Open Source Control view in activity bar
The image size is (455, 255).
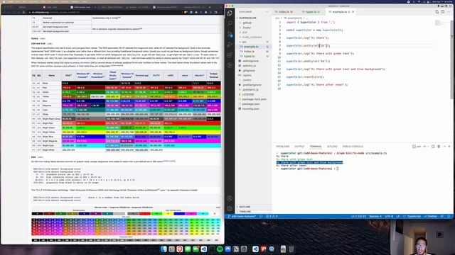tap(230, 34)
